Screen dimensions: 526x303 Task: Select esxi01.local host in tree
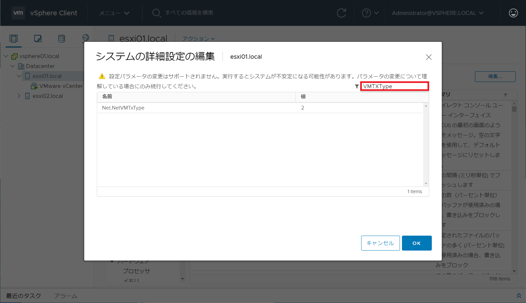[47, 76]
